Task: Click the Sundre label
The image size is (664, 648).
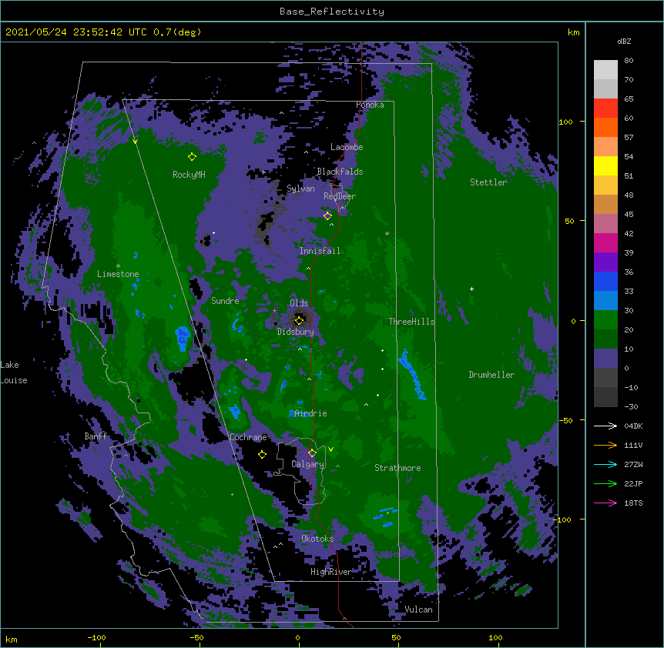Action: pos(225,301)
